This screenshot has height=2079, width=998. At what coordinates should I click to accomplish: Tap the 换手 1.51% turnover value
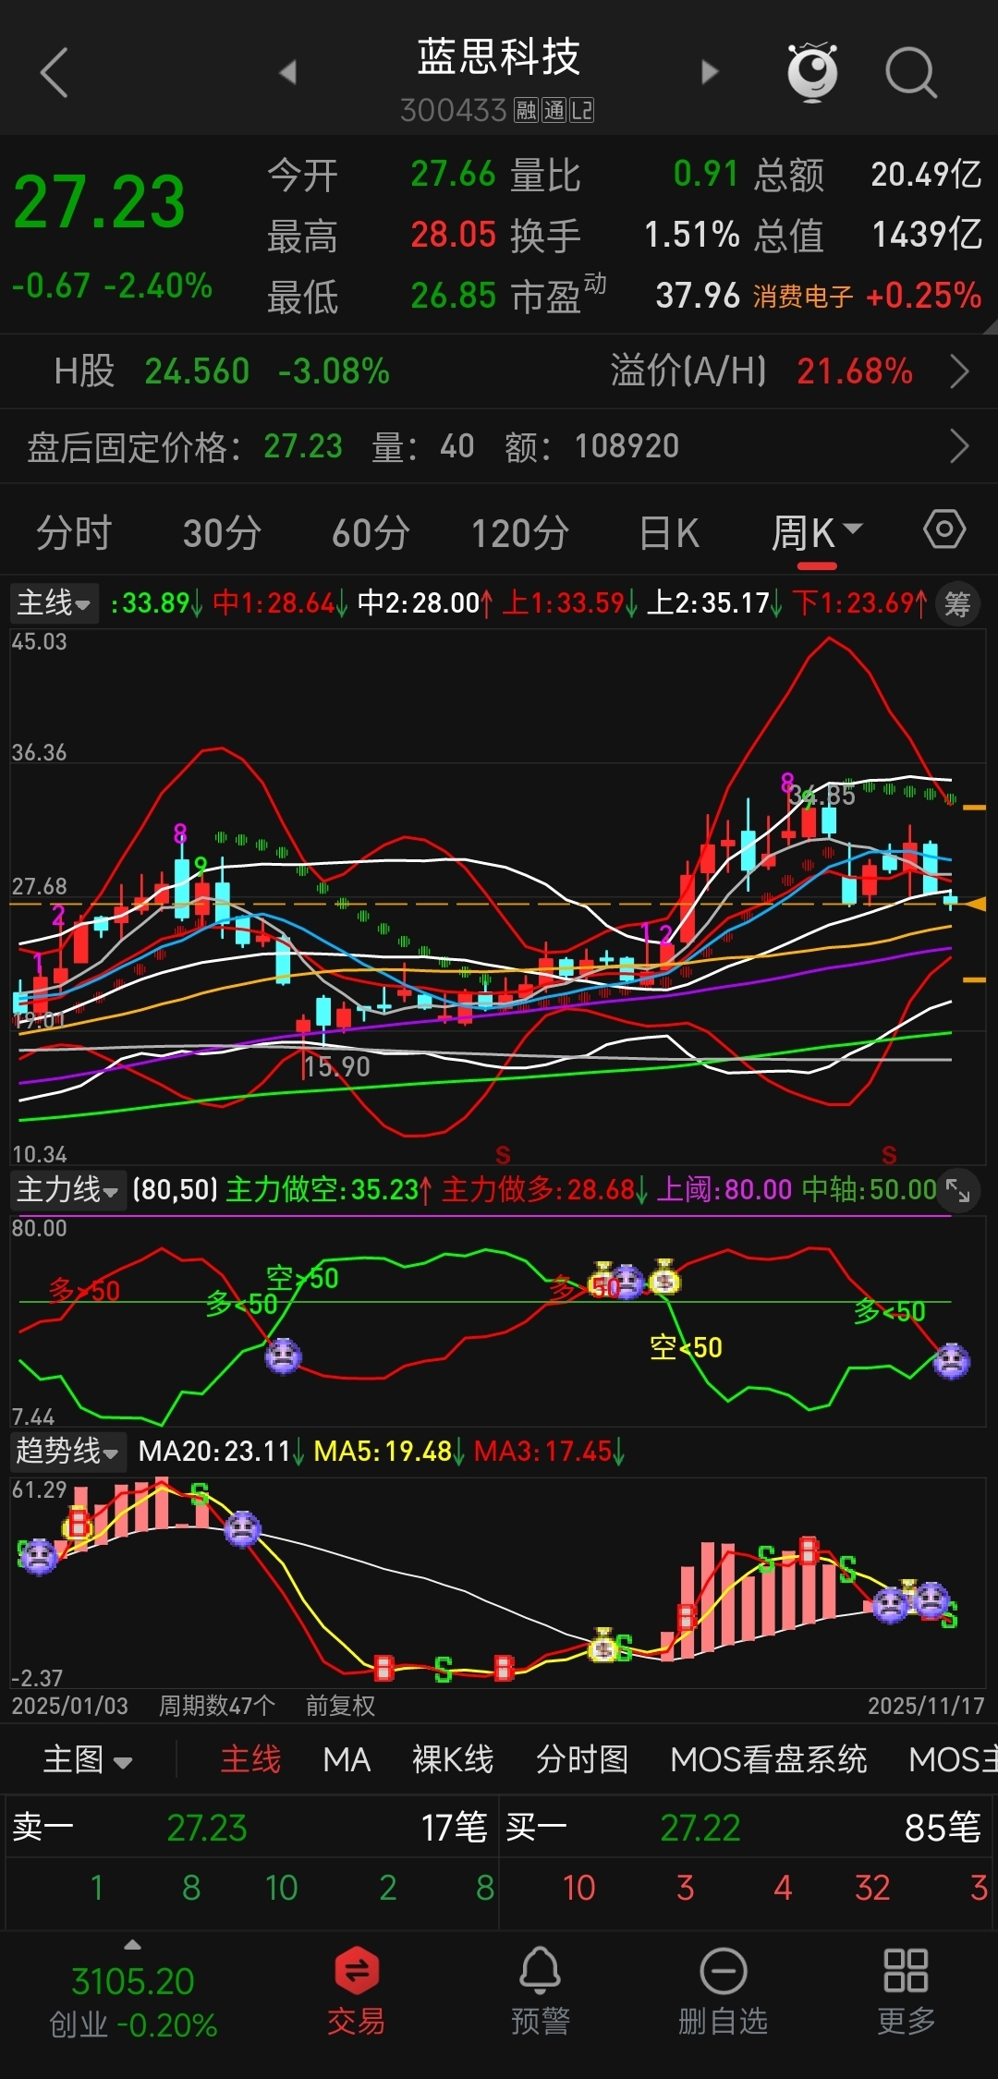point(692,235)
